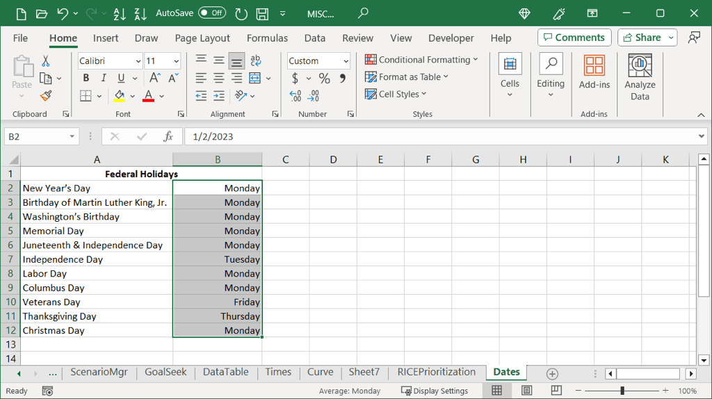712x399 pixels.
Task: Add a new sheet with plus button
Action: coord(552,373)
